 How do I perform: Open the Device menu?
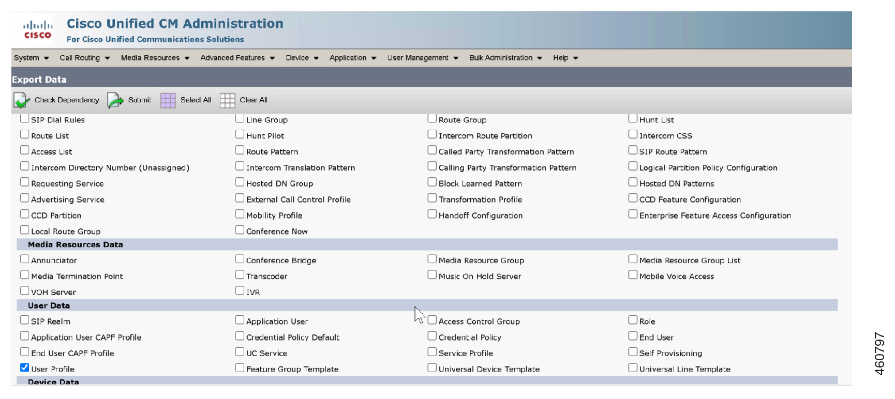point(302,58)
